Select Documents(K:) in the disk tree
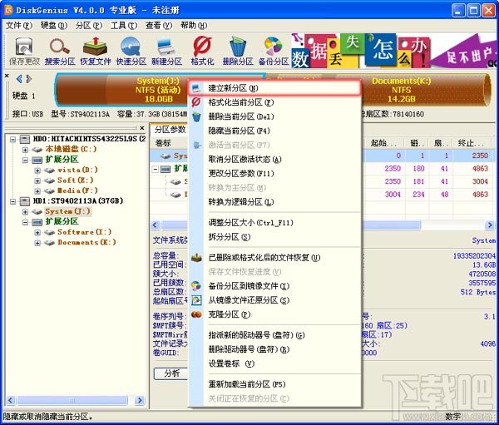Viewport: 499px width, 425px height. tap(86, 243)
